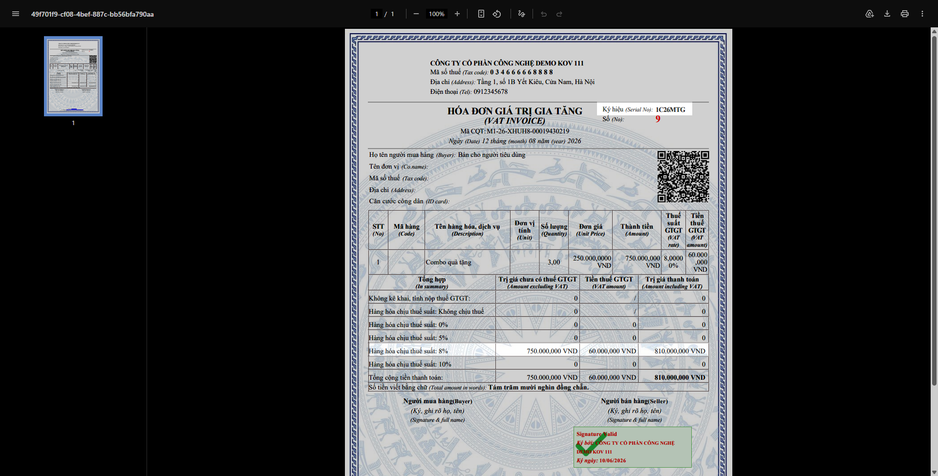Viewport: 938px width, 476px height.
Task: Click the scrollbar up arrow
Action: click(x=934, y=31)
